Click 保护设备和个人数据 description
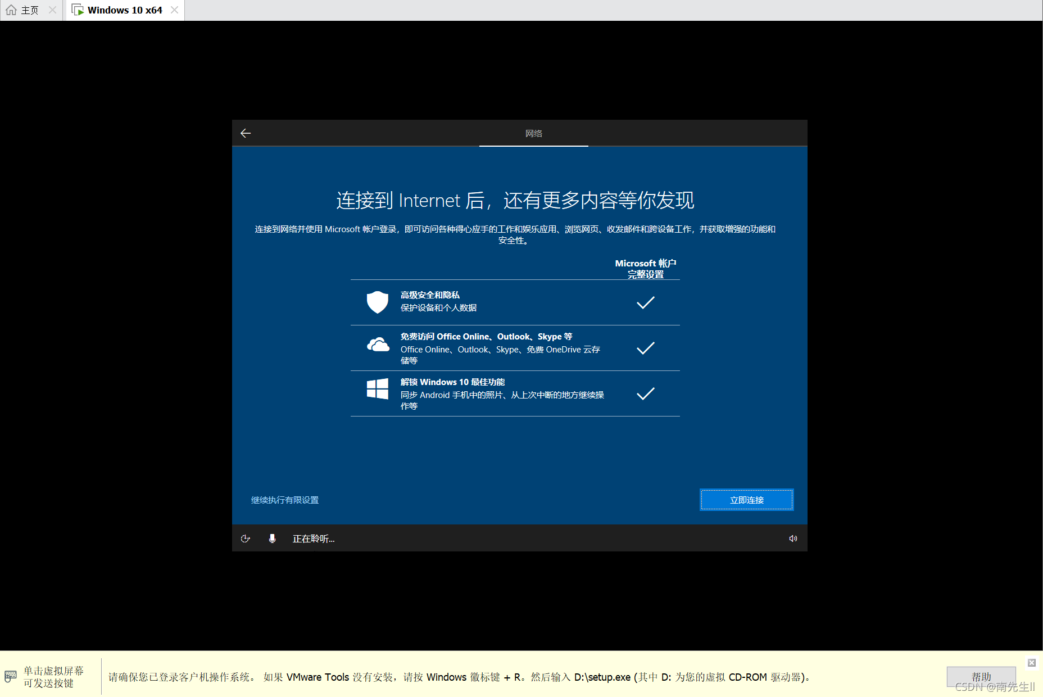This screenshot has height=697, width=1043. (438, 308)
